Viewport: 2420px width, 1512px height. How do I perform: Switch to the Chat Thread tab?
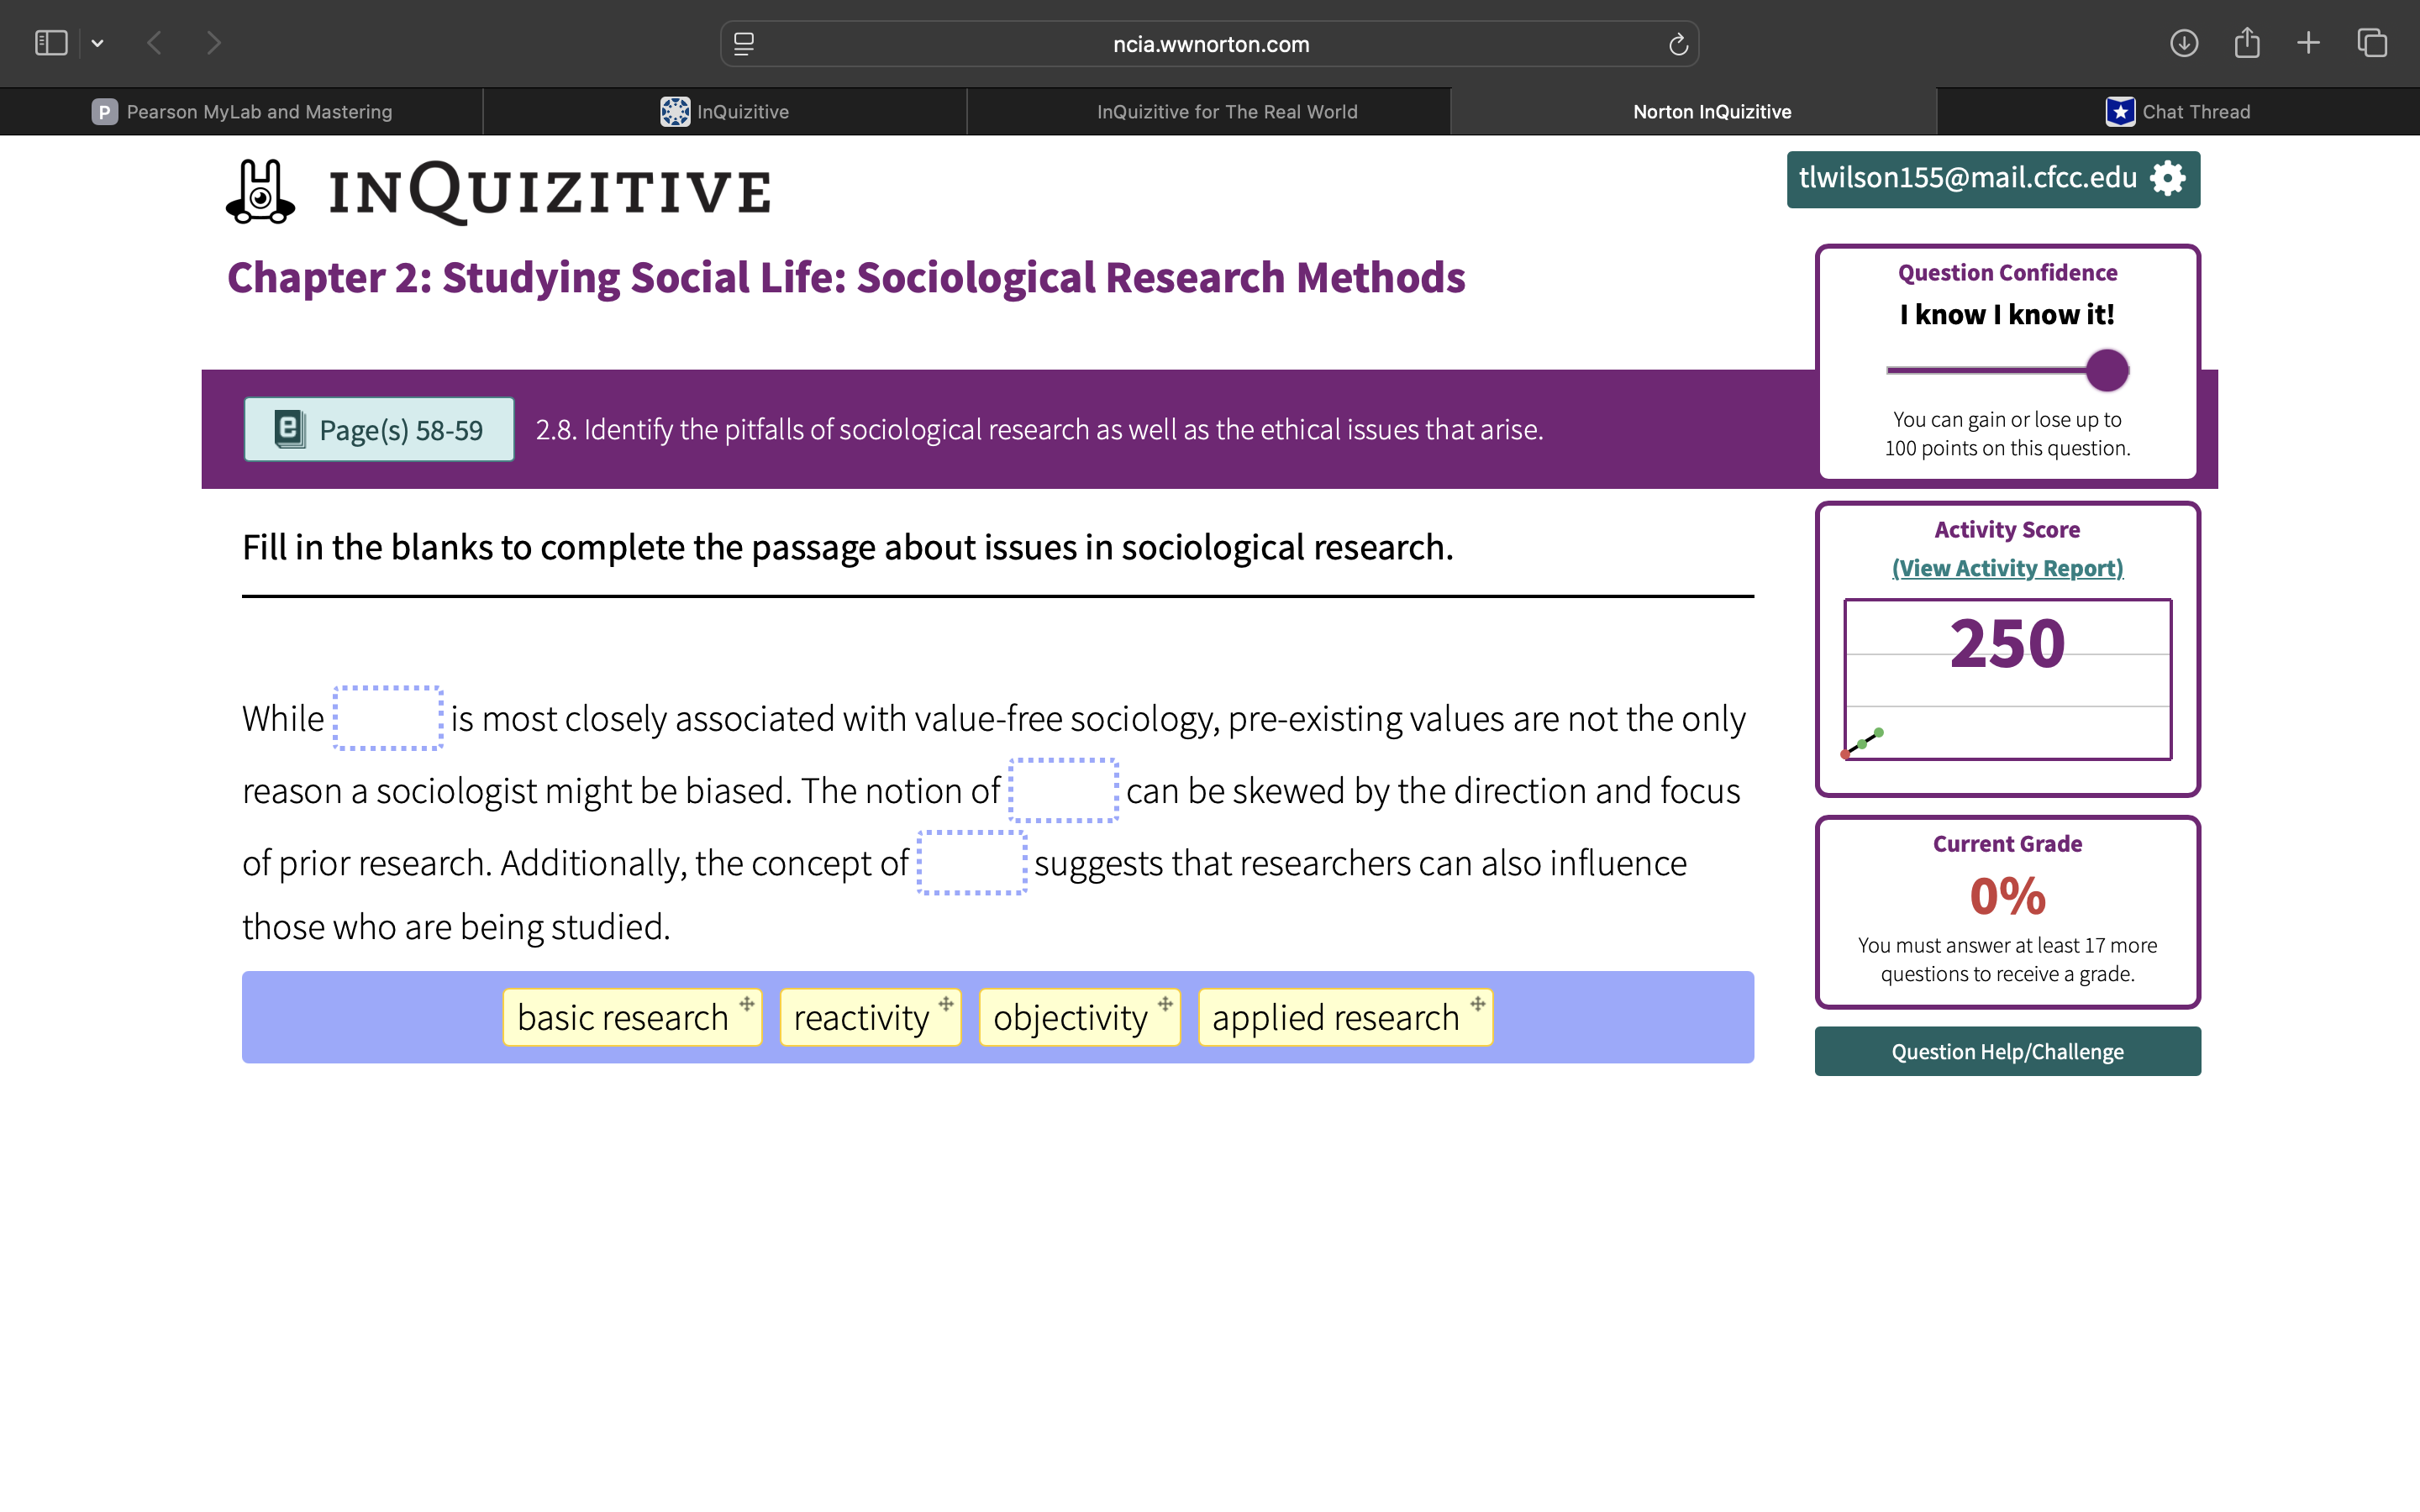2178,112
